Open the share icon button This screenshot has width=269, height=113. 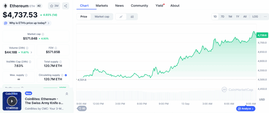tap(65, 6)
